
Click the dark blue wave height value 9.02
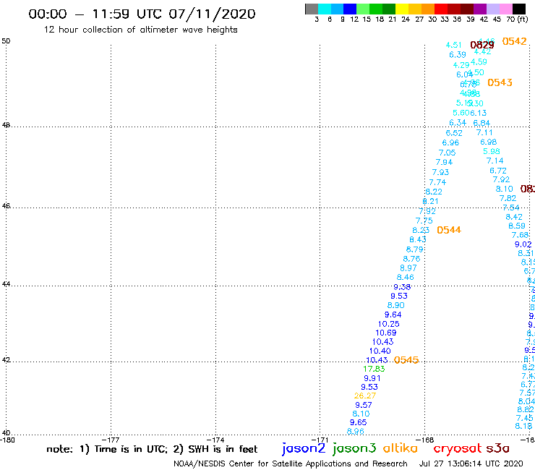(523, 244)
